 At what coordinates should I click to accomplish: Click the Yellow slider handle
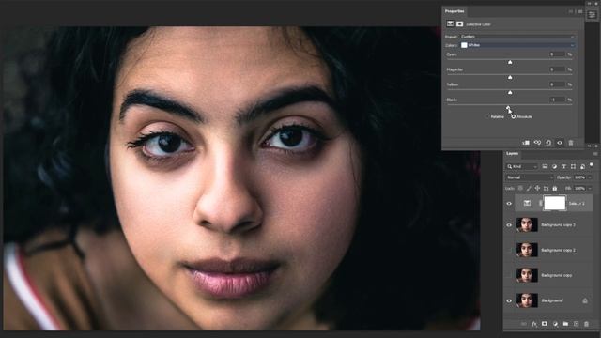(510, 92)
